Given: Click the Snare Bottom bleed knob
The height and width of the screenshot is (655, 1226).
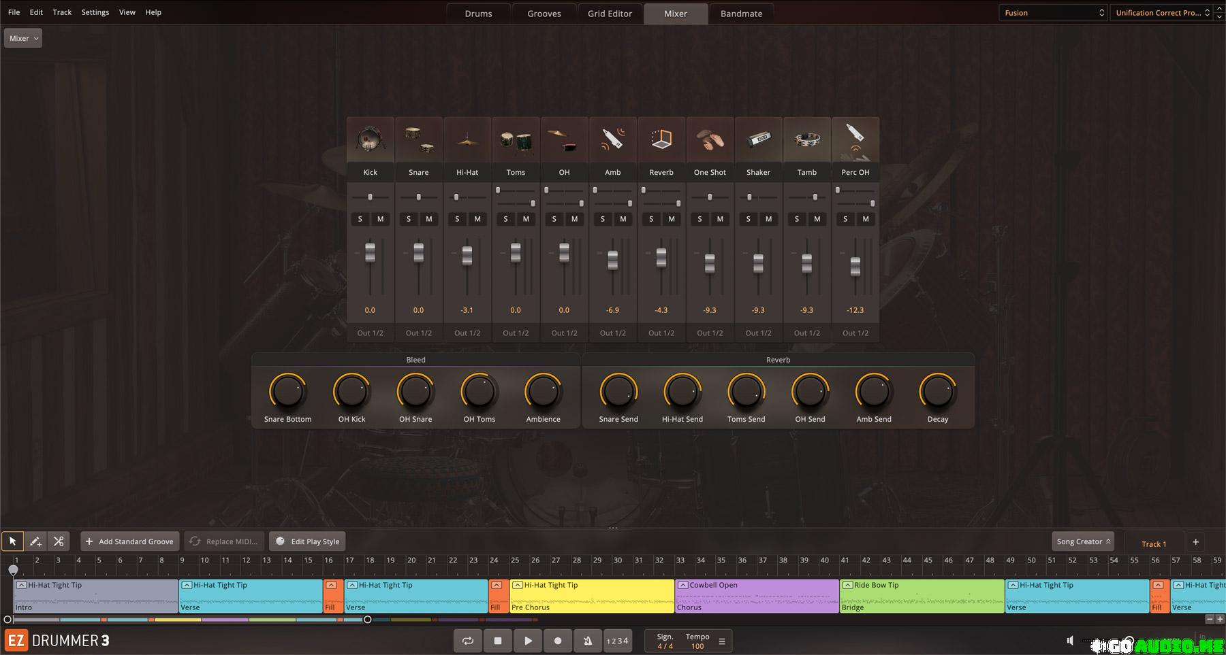Looking at the screenshot, I should tap(287, 392).
